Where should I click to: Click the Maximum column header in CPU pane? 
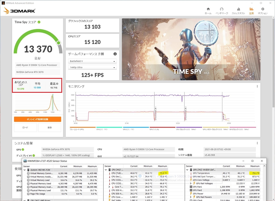click(162, 166)
